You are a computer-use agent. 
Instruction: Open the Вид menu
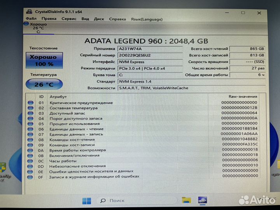[x=85, y=19]
